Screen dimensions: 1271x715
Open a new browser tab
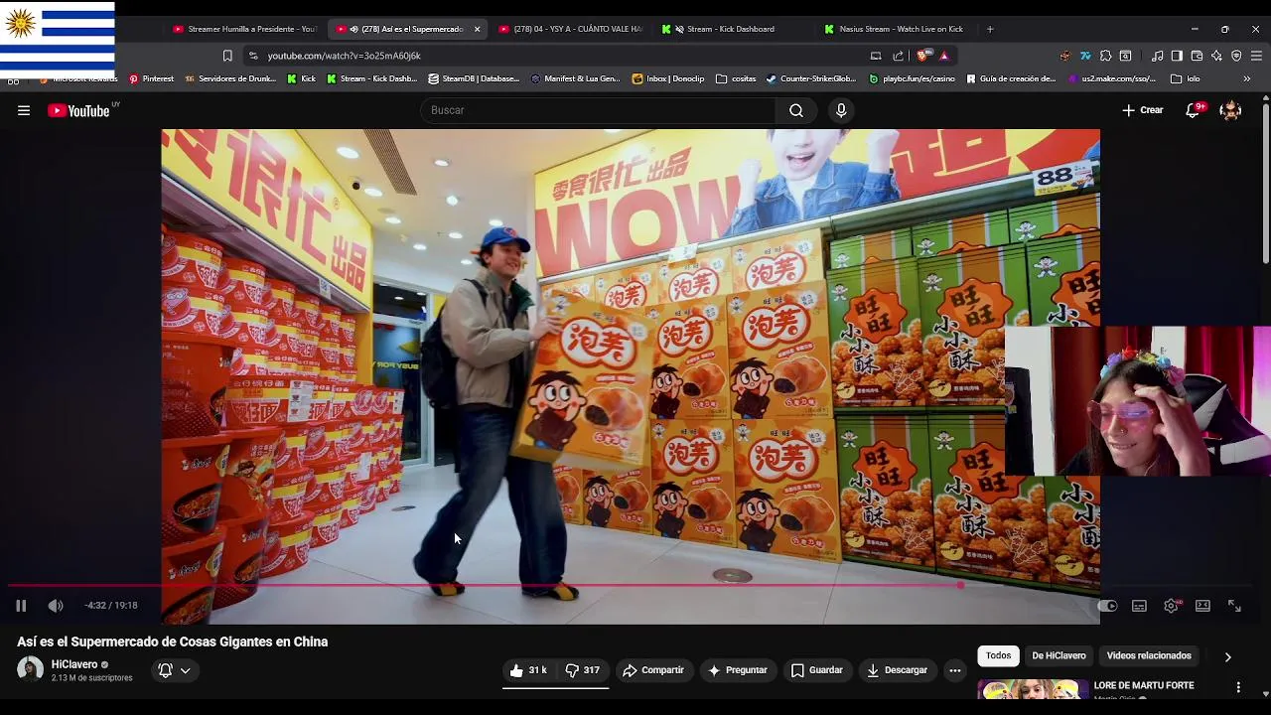point(989,29)
